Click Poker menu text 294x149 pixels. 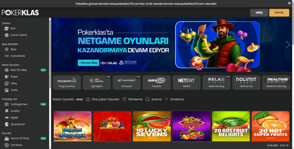coord(14,77)
